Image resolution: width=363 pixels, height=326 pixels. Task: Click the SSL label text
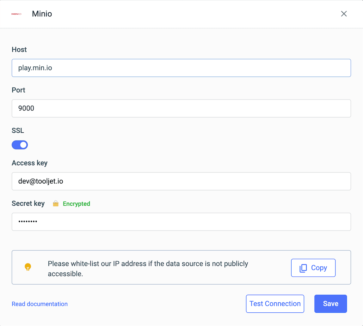18,131
